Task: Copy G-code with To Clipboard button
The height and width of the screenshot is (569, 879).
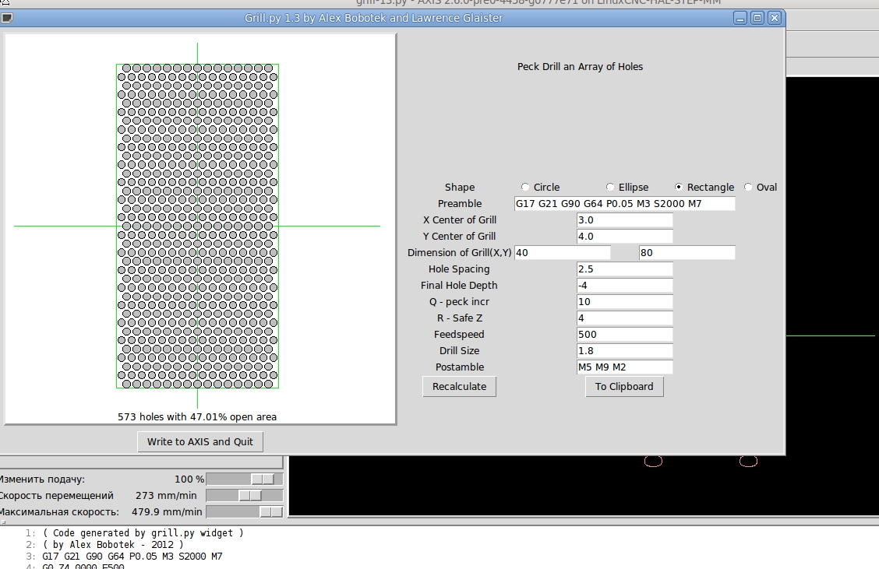Action: tap(624, 386)
